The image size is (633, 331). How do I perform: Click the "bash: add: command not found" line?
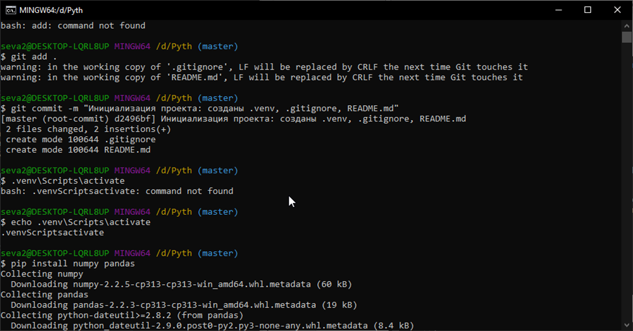[73, 26]
